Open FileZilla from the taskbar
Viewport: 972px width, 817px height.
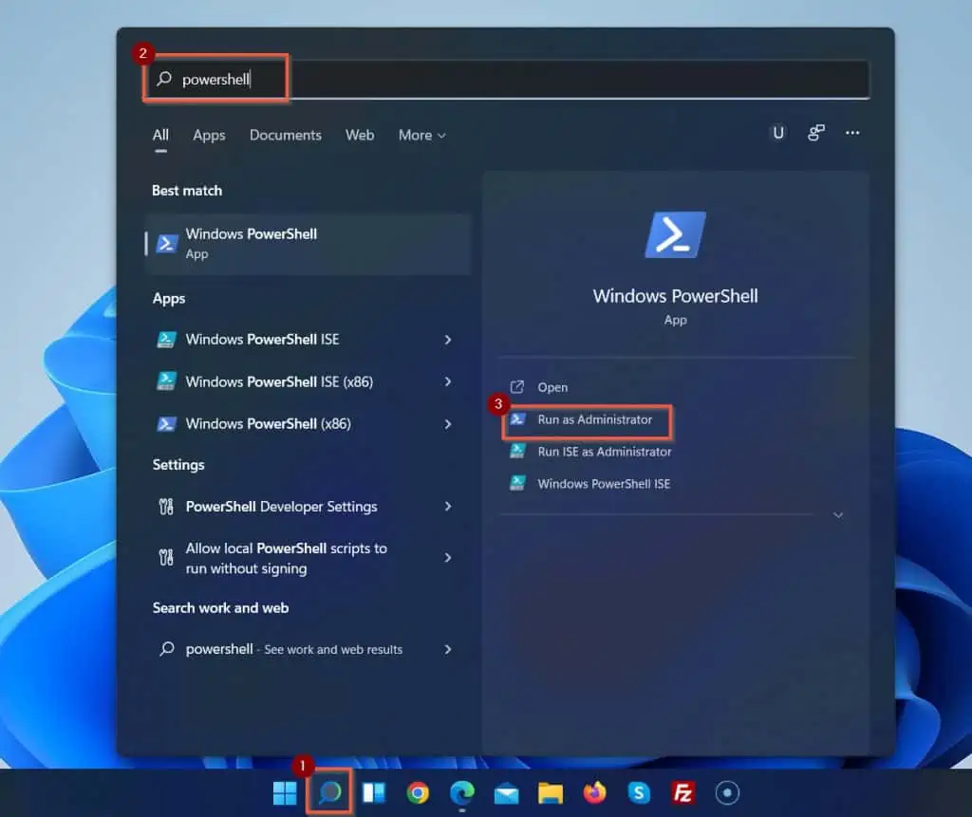point(682,792)
